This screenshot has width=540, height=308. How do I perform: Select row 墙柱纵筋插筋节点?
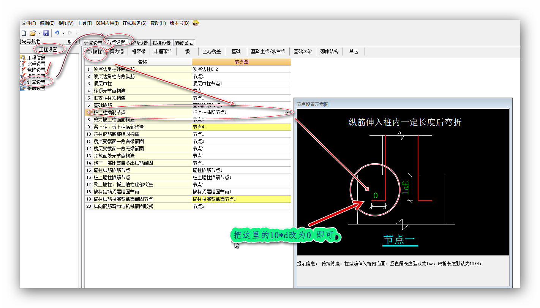click(188, 170)
